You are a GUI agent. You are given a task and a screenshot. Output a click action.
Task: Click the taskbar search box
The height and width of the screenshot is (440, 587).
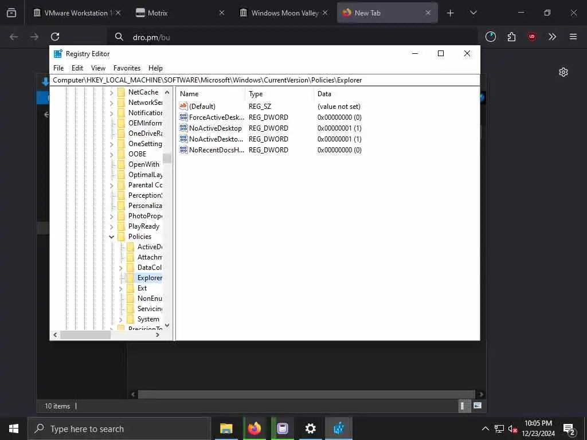119,429
